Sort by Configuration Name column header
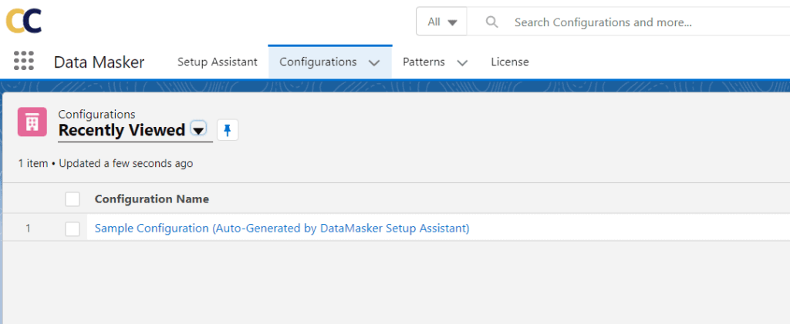This screenshot has width=790, height=324. [151, 199]
